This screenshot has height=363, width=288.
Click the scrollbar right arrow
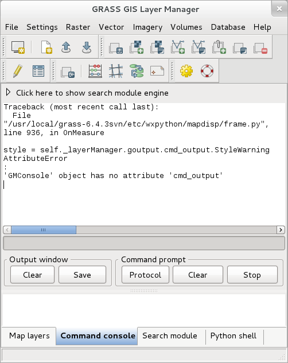[281, 230]
